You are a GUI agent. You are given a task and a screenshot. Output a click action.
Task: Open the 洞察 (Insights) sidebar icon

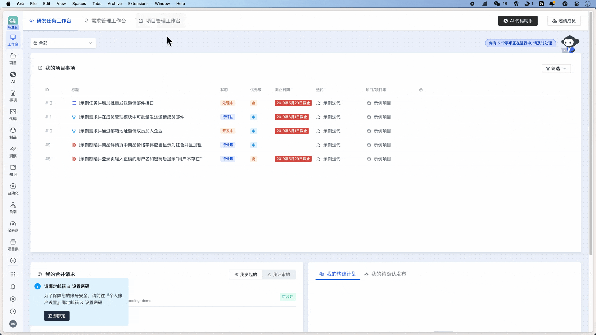click(13, 152)
